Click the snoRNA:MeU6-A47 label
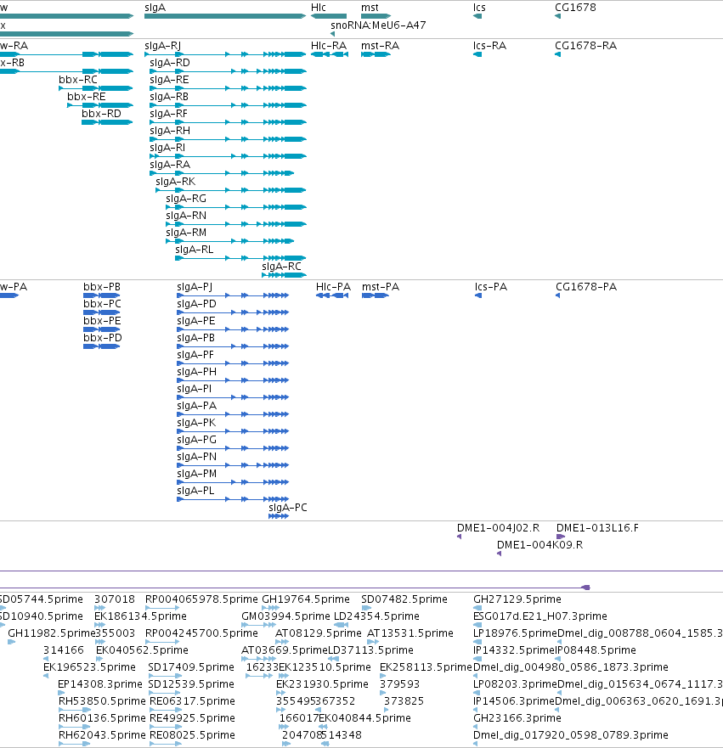 click(x=378, y=25)
